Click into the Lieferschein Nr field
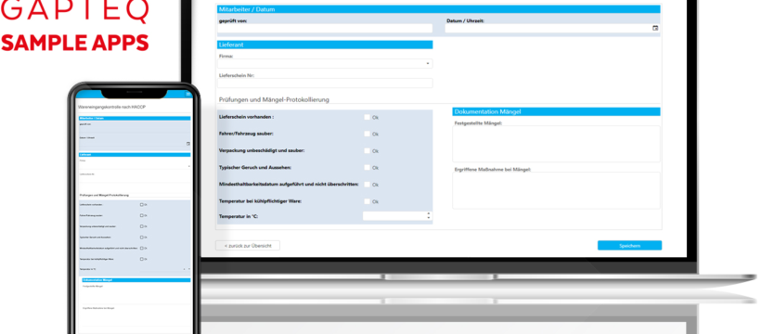 tap(325, 83)
